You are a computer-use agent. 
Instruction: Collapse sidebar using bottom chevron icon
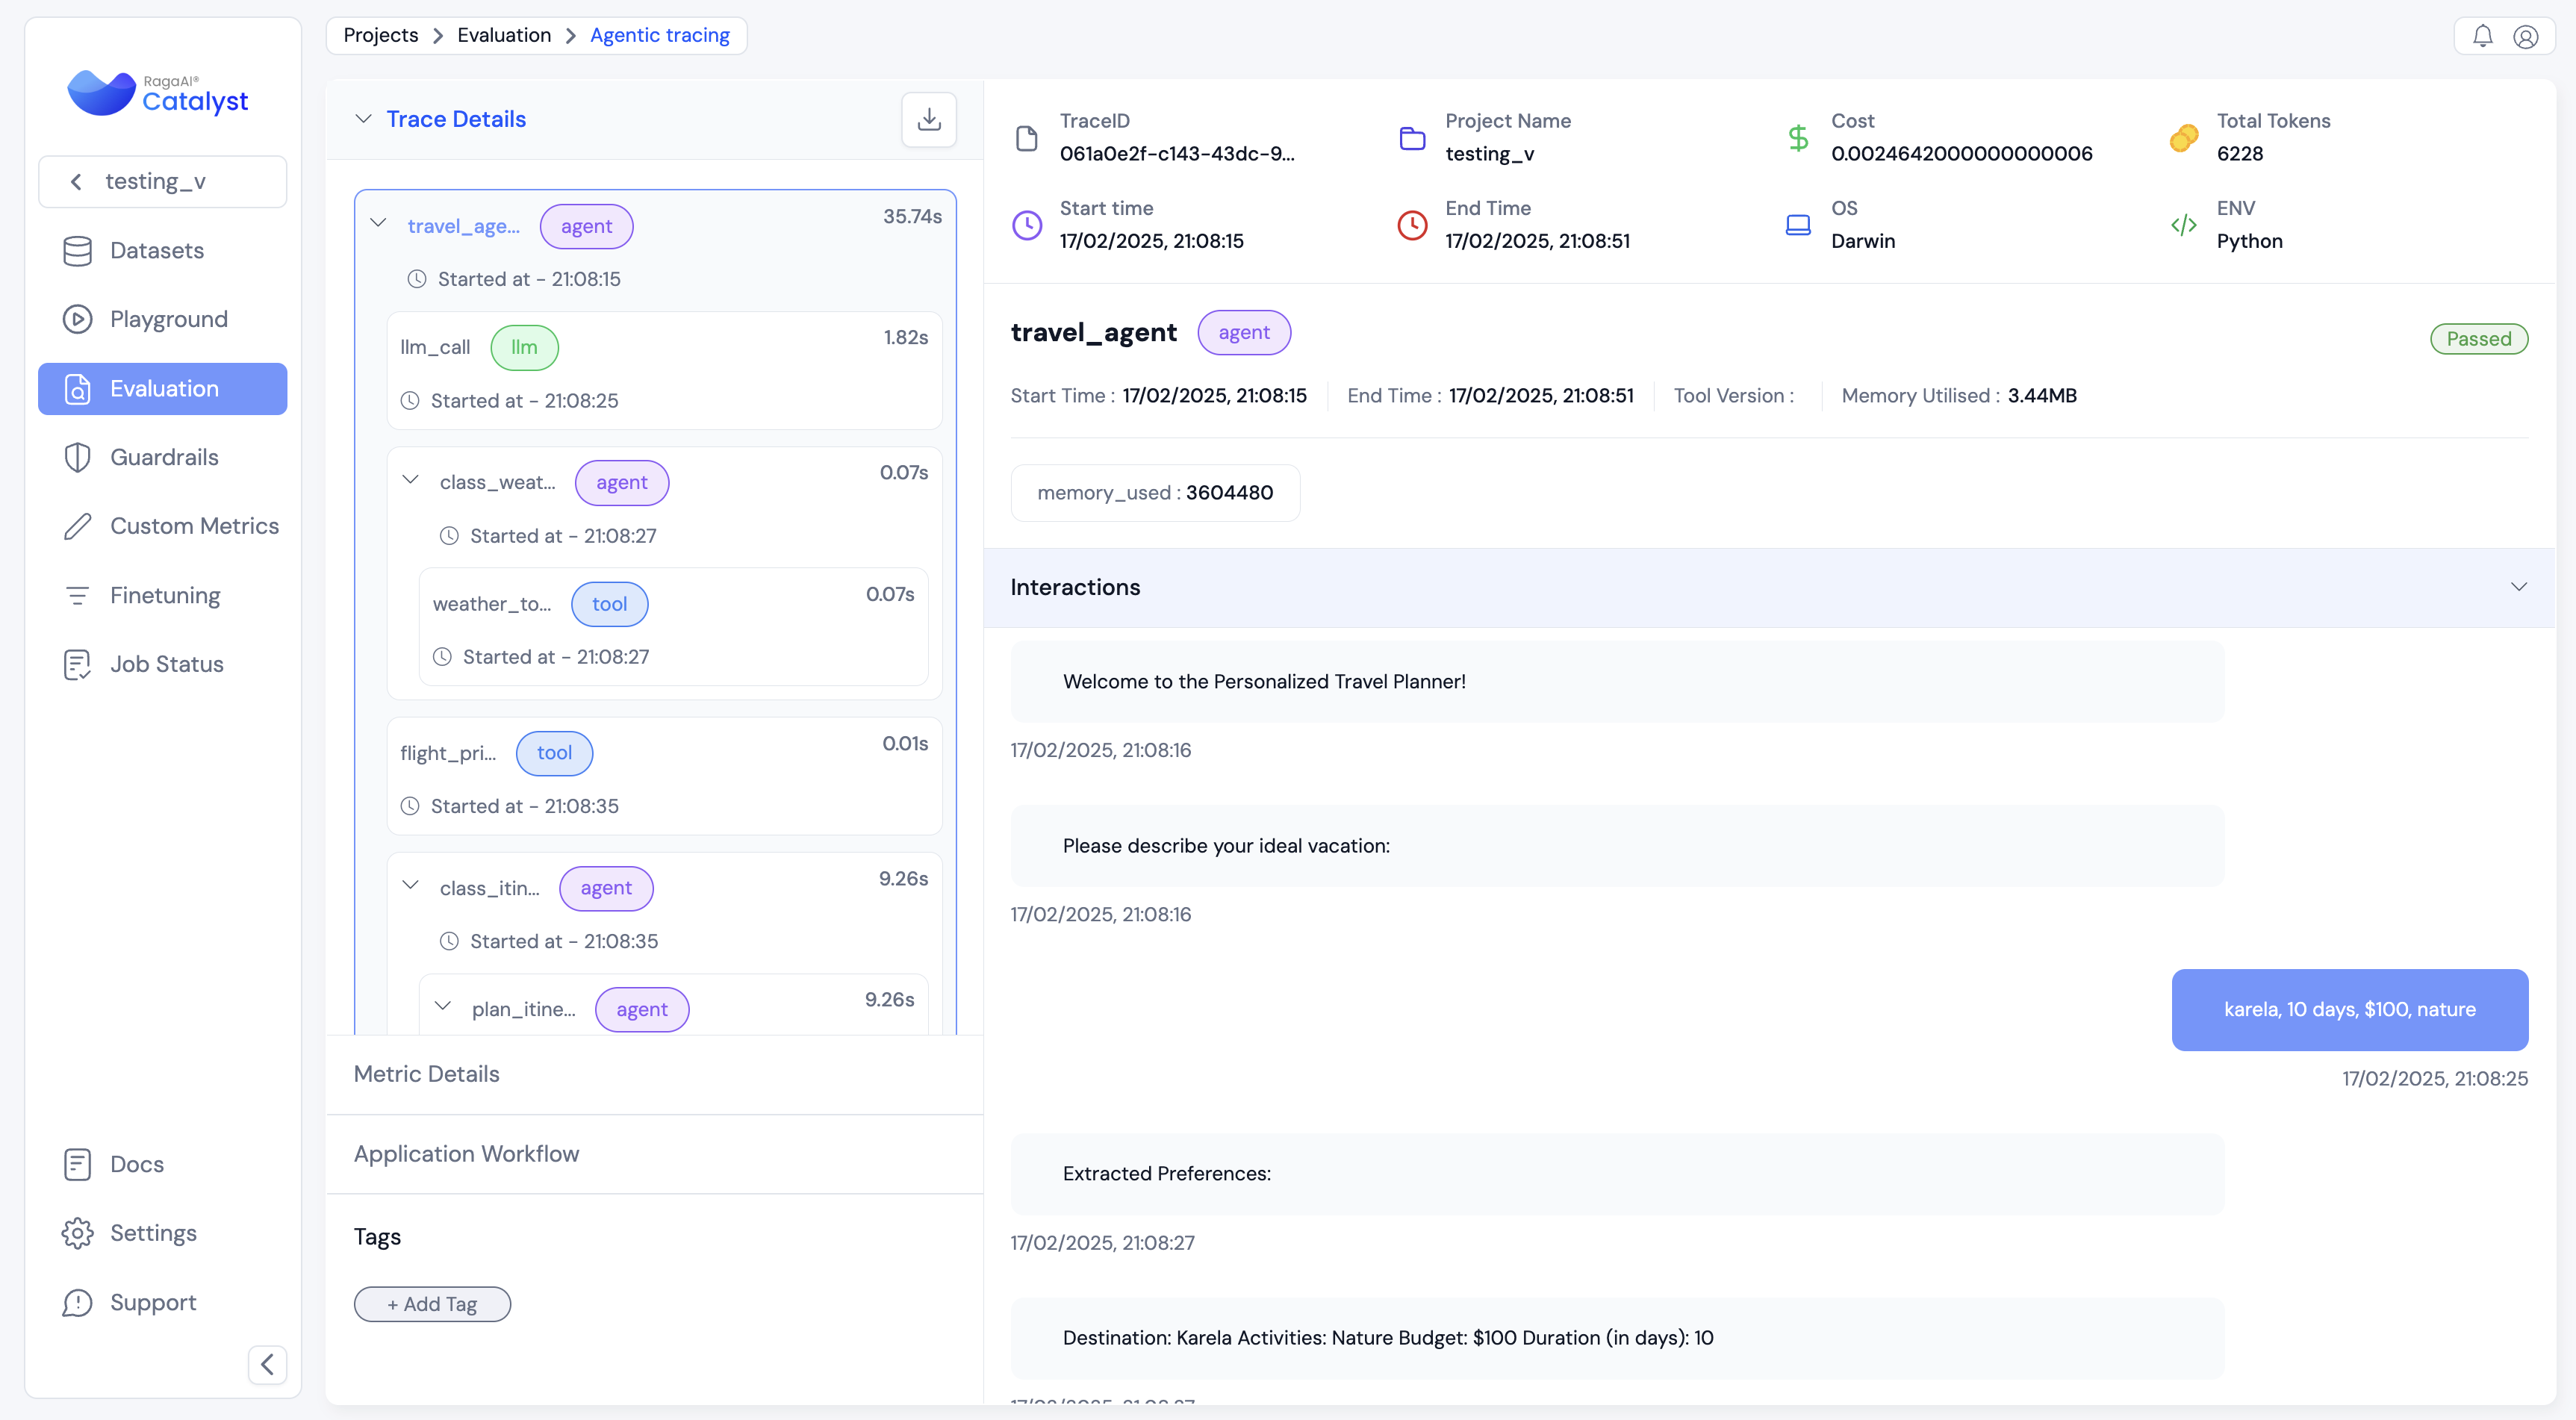click(267, 1364)
